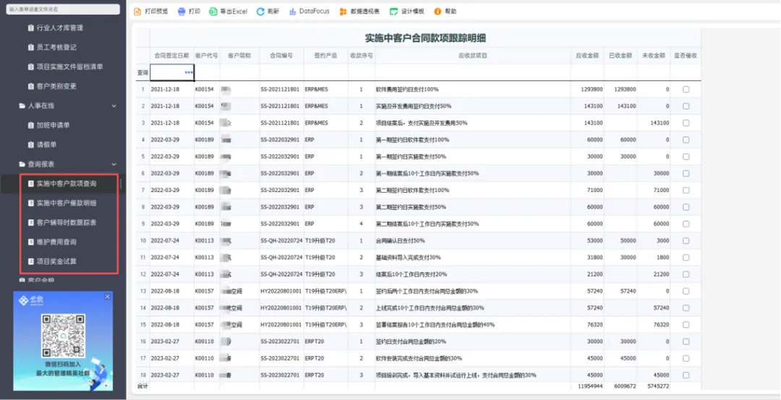Screen dimensions: 781x400
Task: Click the 未收金额 column header
Action: coord(654,56)
